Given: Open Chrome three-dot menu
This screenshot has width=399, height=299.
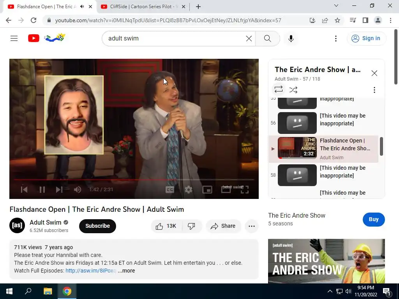Looking at the screenshot, I should pos(390,20).
